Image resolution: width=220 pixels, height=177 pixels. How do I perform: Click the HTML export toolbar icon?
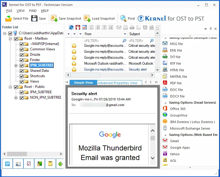[152, 27]
